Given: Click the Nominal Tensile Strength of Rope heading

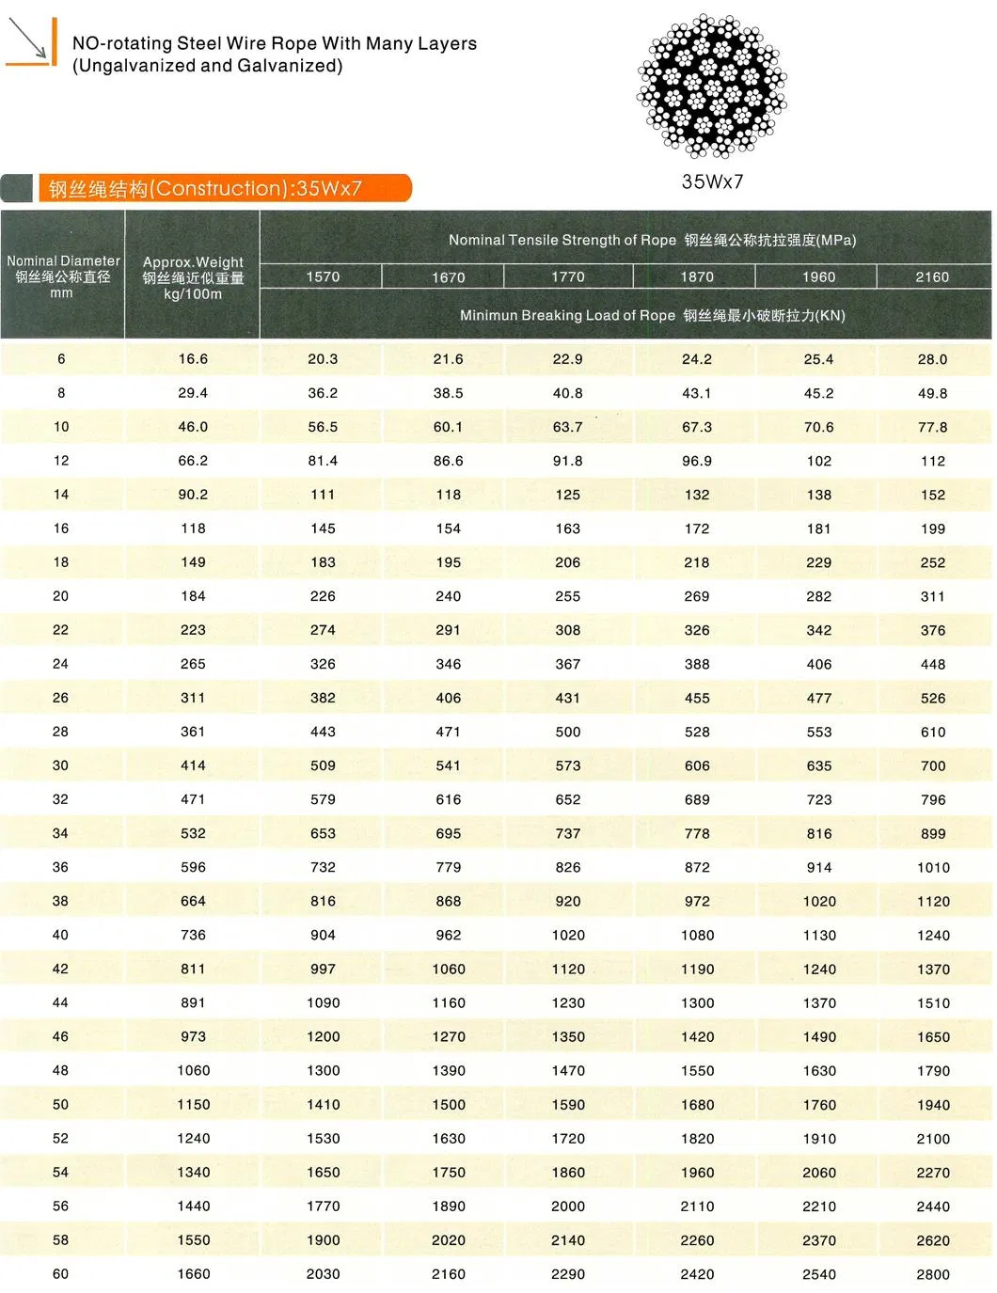Looking at the screenshot, I should click(652, 240).
